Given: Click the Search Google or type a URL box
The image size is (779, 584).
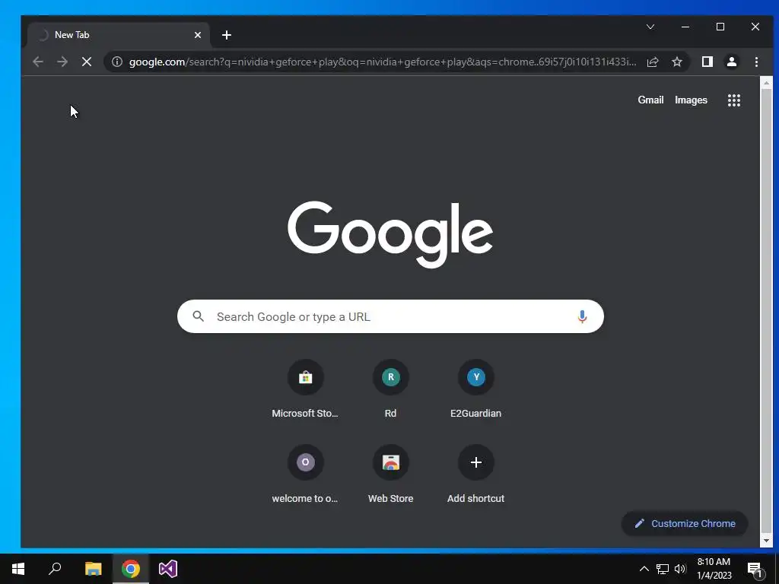Looking at the screenshot, I should click(x=390, y=316).
